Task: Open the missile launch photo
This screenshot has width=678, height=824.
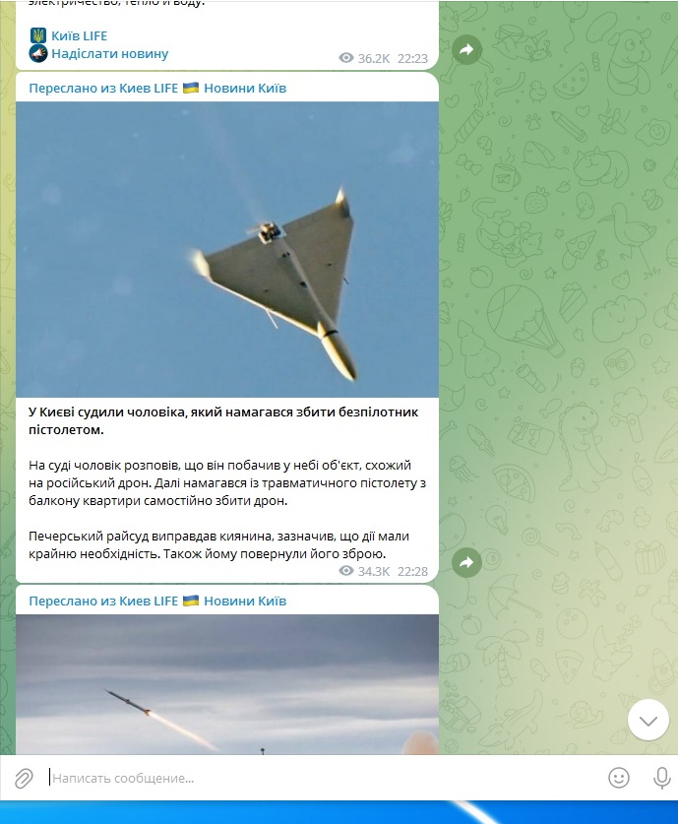Action: pyautogui.click(x=227, y=685)
